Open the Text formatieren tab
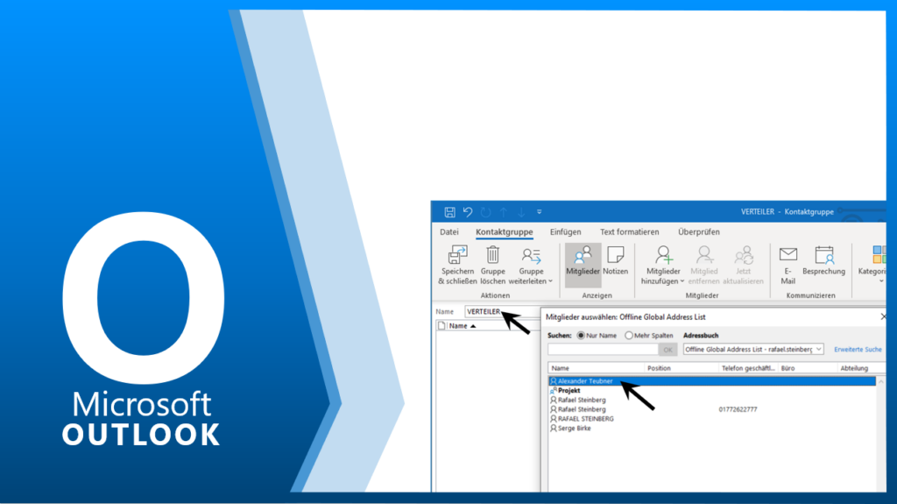Viewport: 897px width, 504px height. pyautogui.click(x=629, y=232)
